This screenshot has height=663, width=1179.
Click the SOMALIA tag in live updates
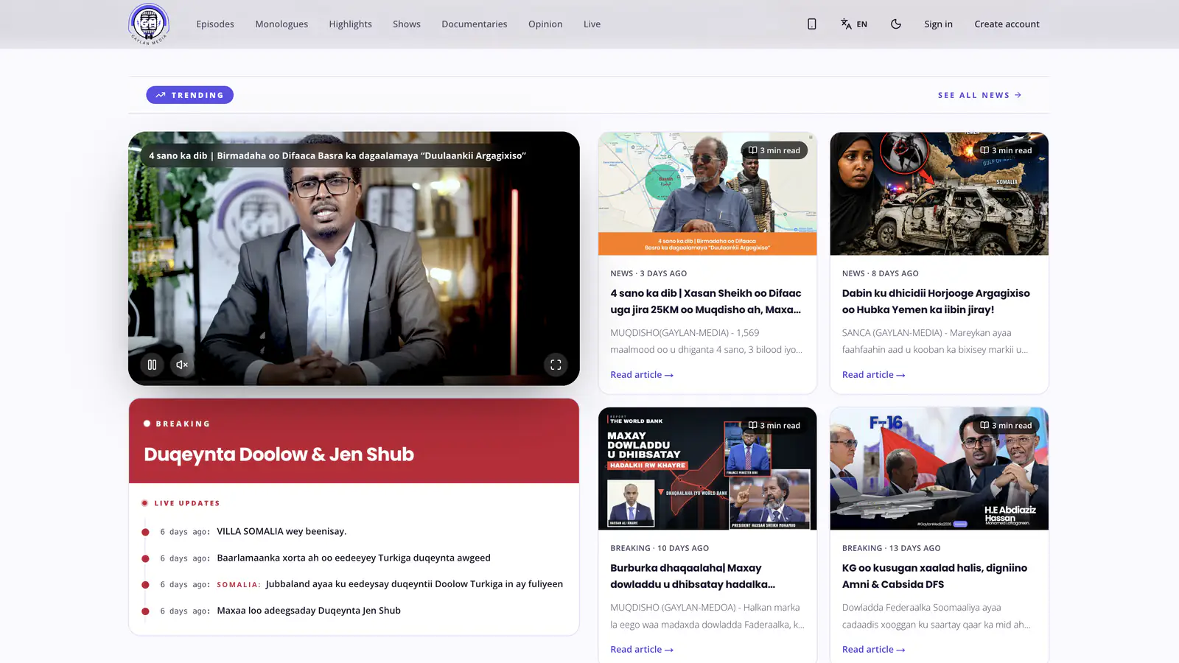238,585
